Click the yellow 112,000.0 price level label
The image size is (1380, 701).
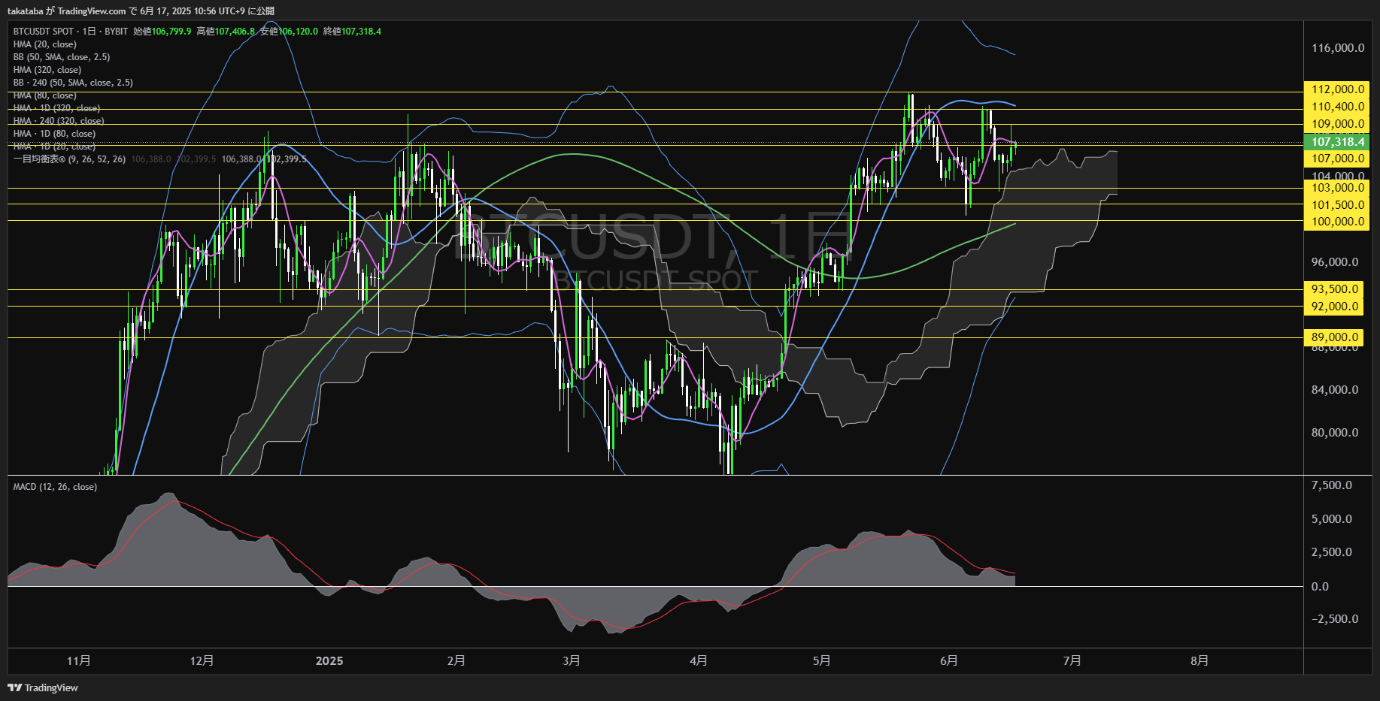1337,89
